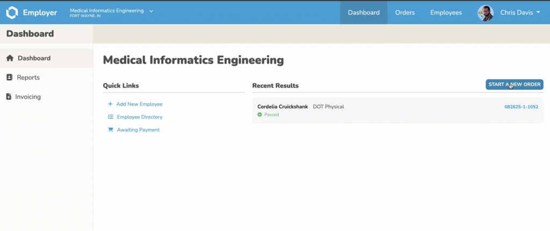This screenshot has height=231, width=550.
Task: Open the Add New Employee link text
Action: pos(139,104)
